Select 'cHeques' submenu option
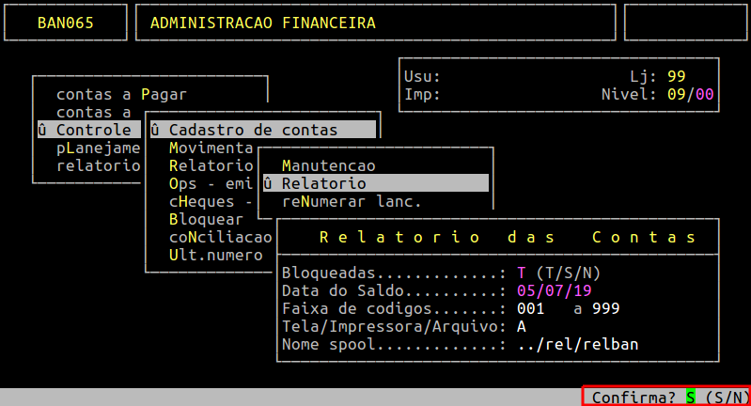The height and width of the screenshot is (406, 751). click(x=211, y=201)
